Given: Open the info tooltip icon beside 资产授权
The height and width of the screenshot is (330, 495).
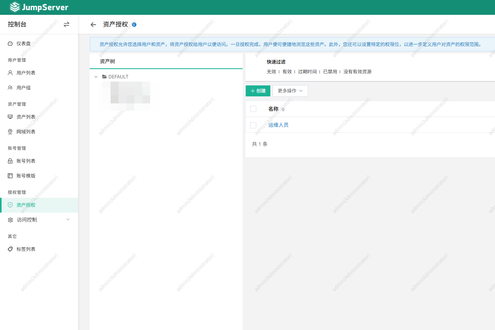Looking at the screenshot, I should [134, 24].
